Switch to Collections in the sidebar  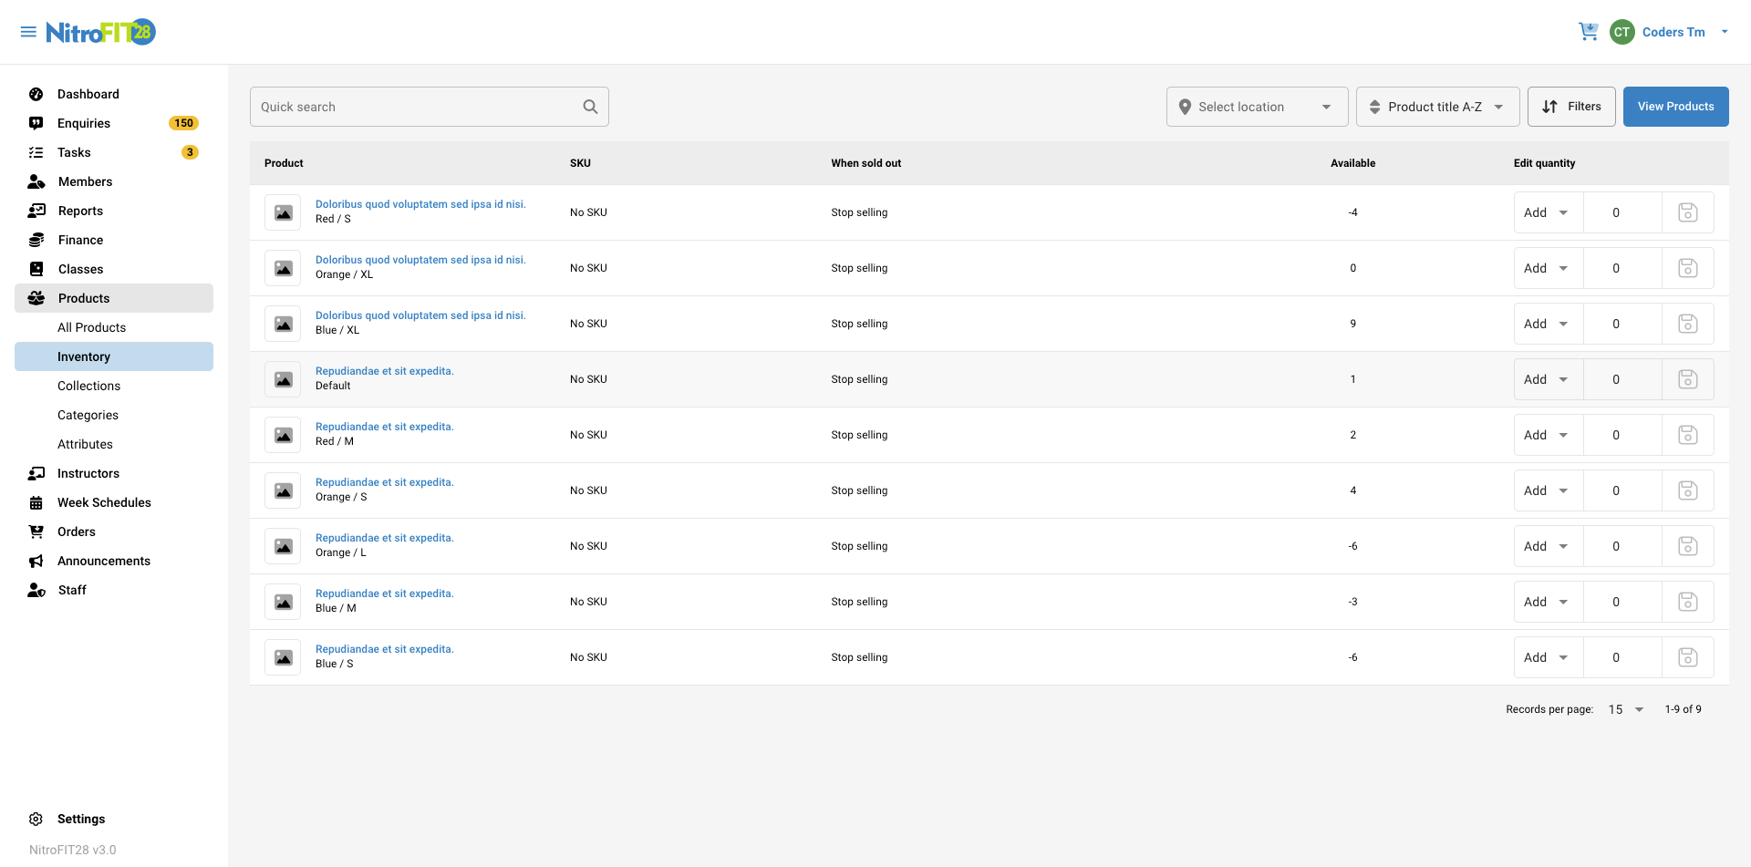coord(88,386)
